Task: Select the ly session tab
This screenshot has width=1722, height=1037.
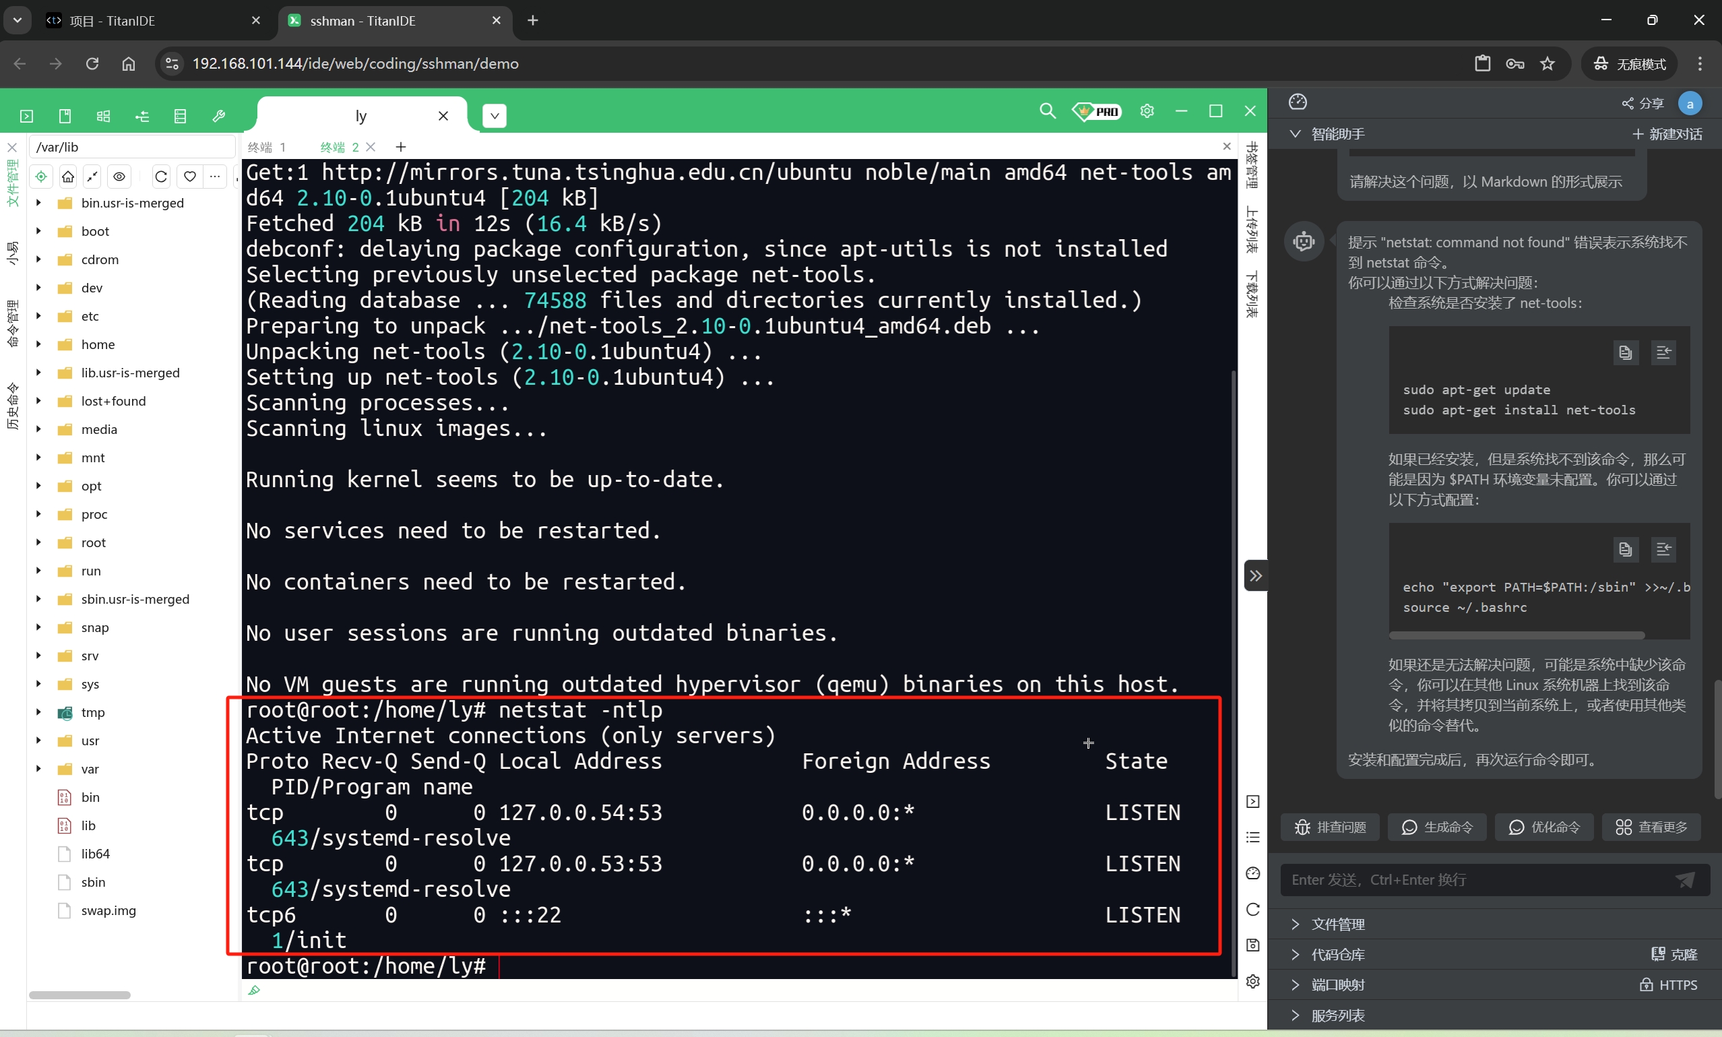Action: coord(361,116)
